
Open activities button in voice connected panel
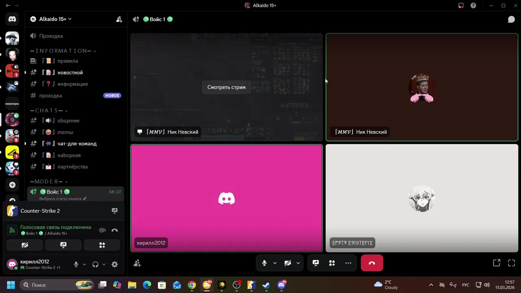click(102, 245)
